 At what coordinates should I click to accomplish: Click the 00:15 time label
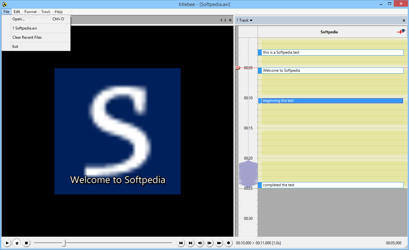pos(248,128)
